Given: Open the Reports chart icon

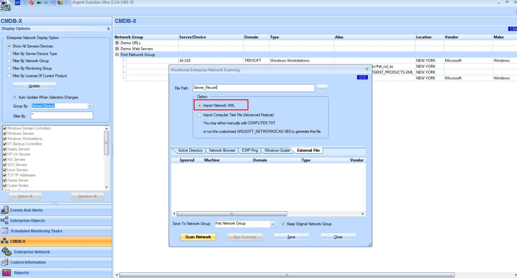Looking at the screenshot, I should (x=6, y=273).
